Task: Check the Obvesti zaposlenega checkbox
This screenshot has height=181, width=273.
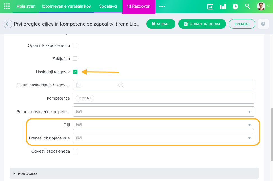Action: pyautogui.click(x=75, y=151)
